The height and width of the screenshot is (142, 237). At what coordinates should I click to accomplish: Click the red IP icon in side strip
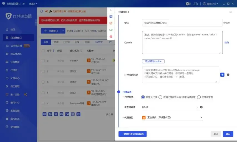click(111, 23)
